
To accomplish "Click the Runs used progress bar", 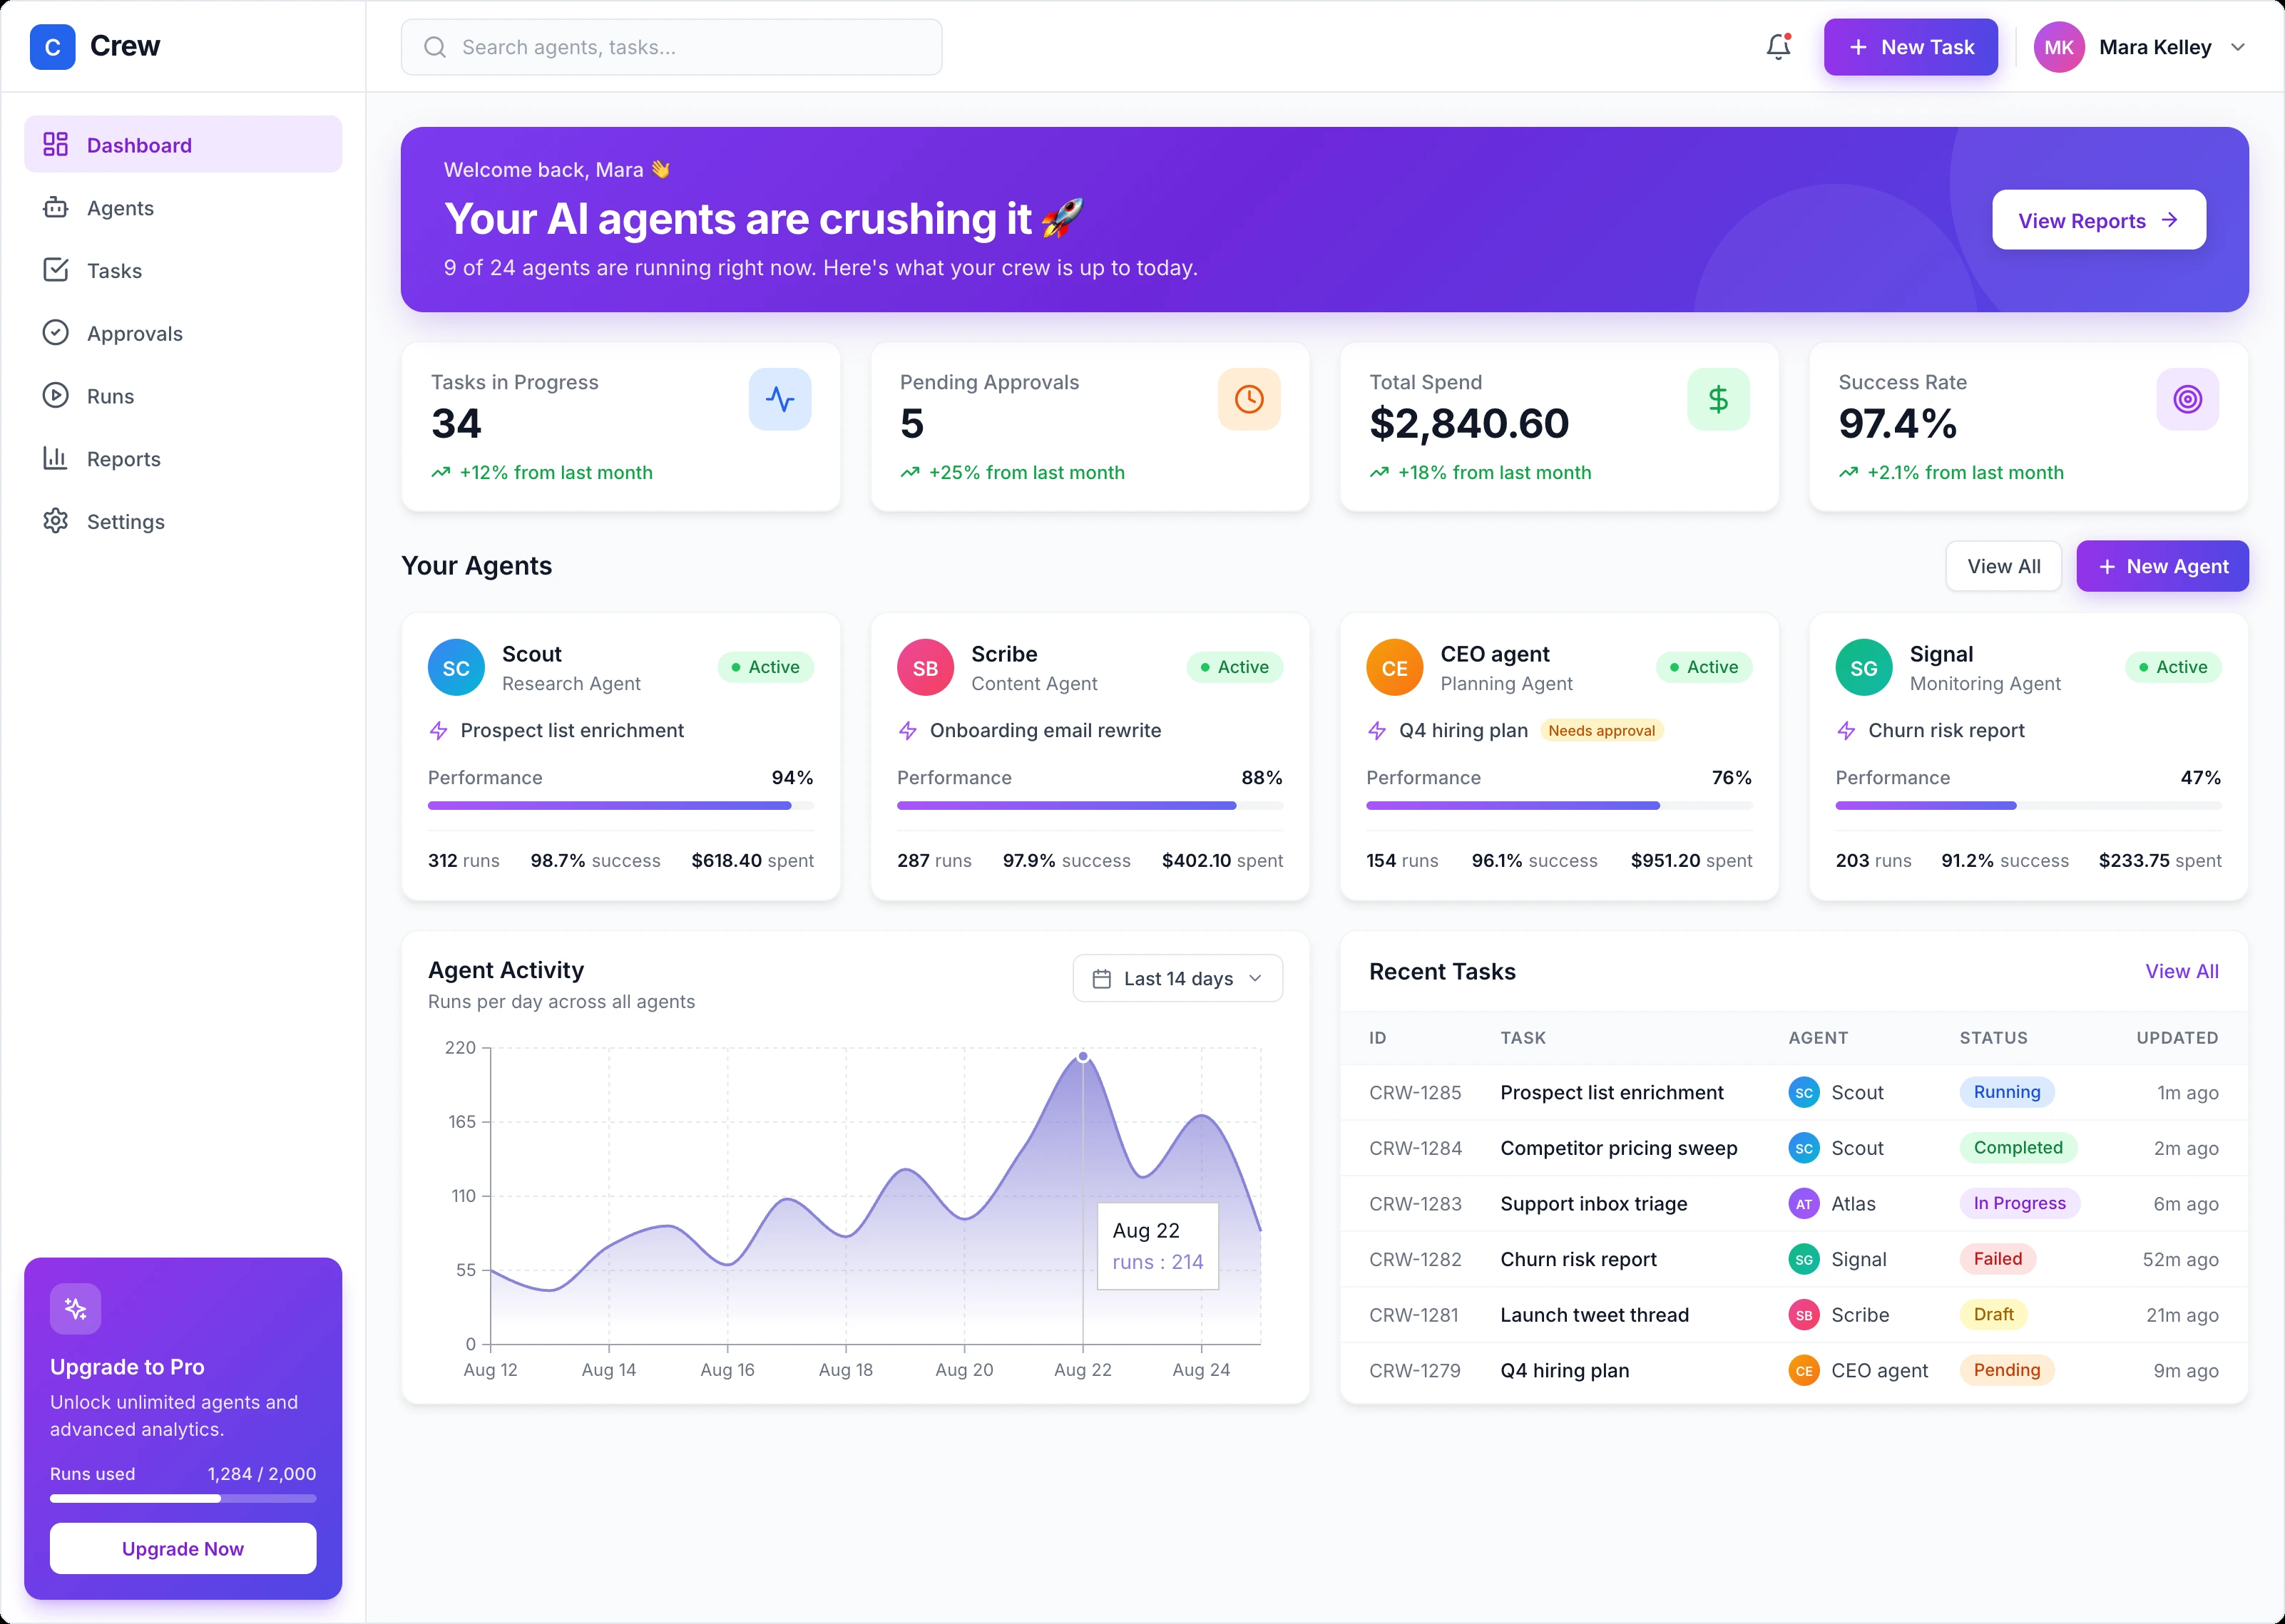I will pyautogui.click(x=183, y=1498).
